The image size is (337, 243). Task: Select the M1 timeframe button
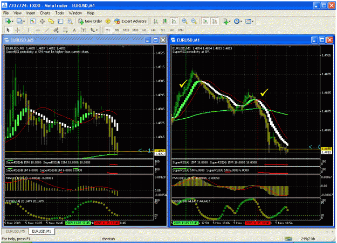click(x=108, y=30)
